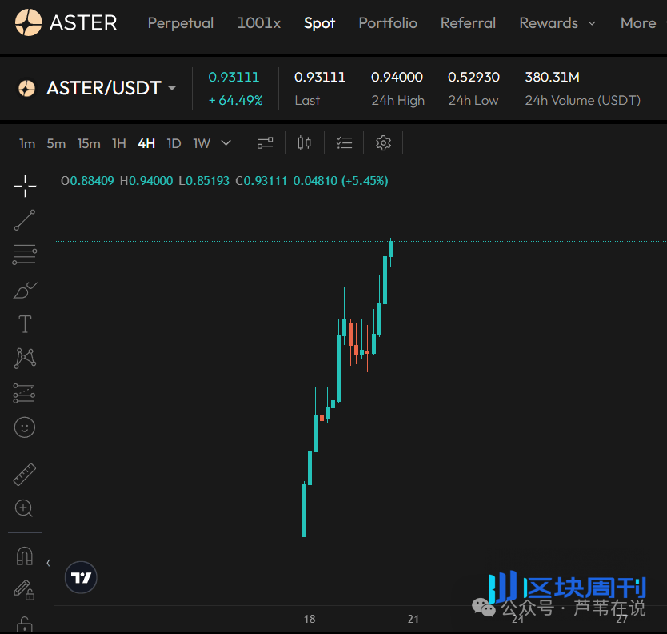Viewport: 667px width, 634px height.
Task: Open the Referral page
Action: [x=468, y=23]
